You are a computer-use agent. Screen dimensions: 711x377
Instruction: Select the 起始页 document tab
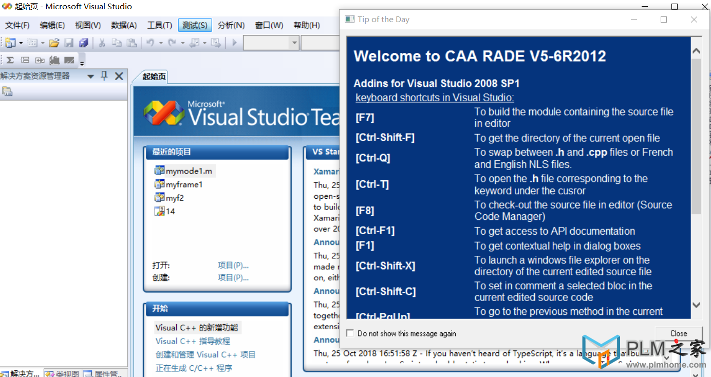click(154, 77)
